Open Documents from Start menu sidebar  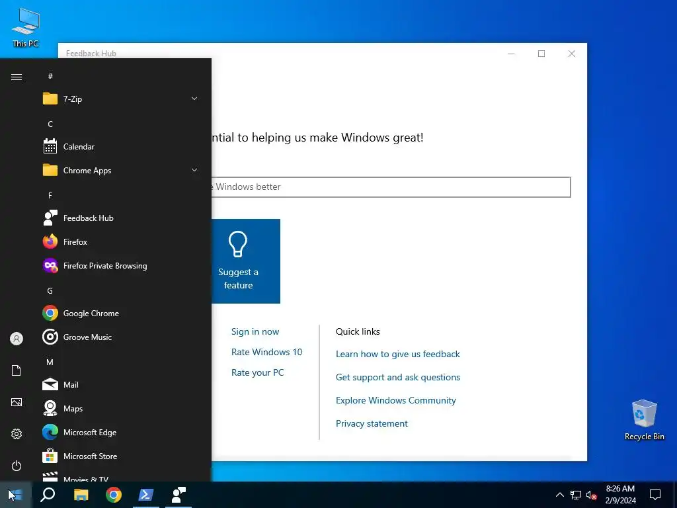pos(17,370)
